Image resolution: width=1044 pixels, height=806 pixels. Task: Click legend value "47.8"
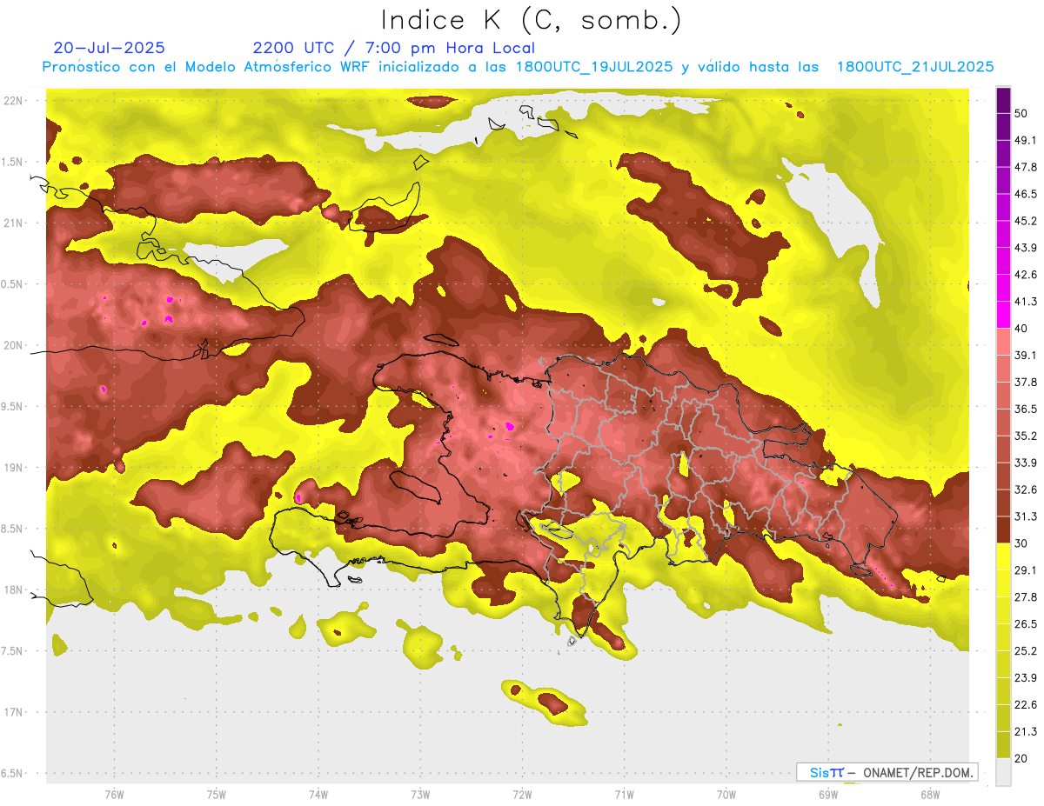tap(1025, 167)
